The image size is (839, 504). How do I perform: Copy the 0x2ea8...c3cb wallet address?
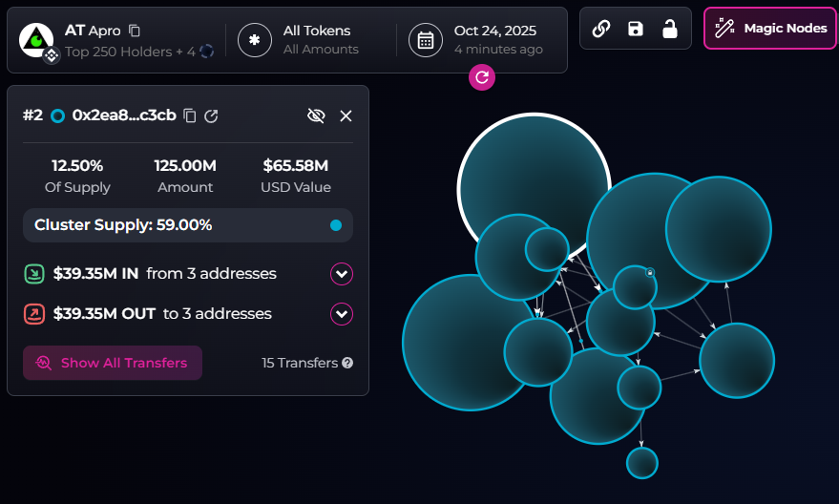coord(190,115)
